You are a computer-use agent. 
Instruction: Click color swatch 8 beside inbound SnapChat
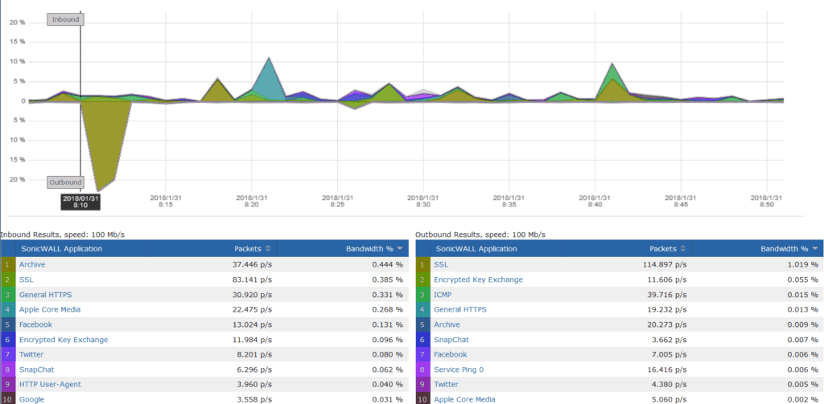tap(8, 369)
